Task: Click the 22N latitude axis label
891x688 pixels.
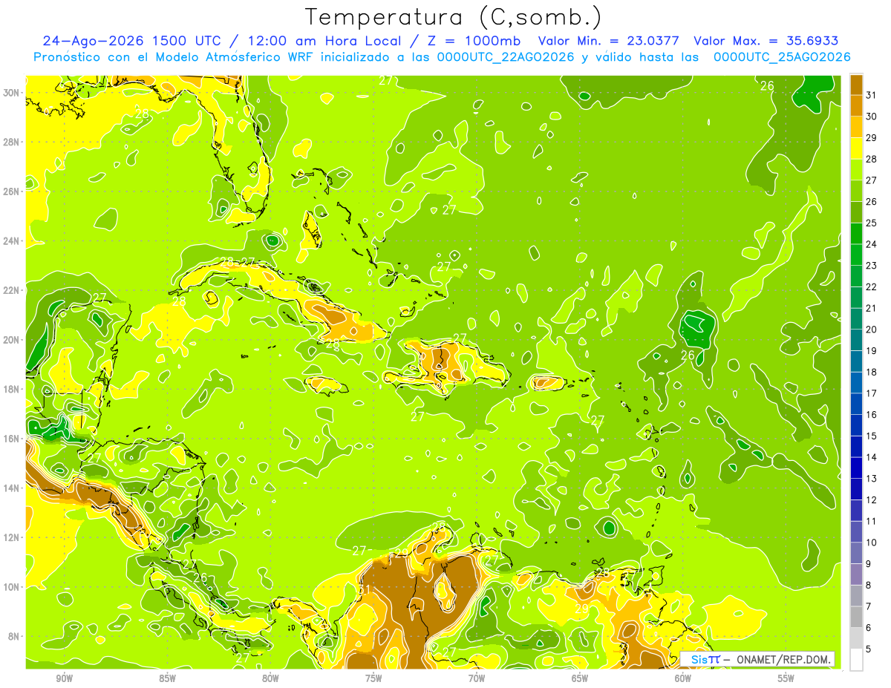Action: (12, 289)
